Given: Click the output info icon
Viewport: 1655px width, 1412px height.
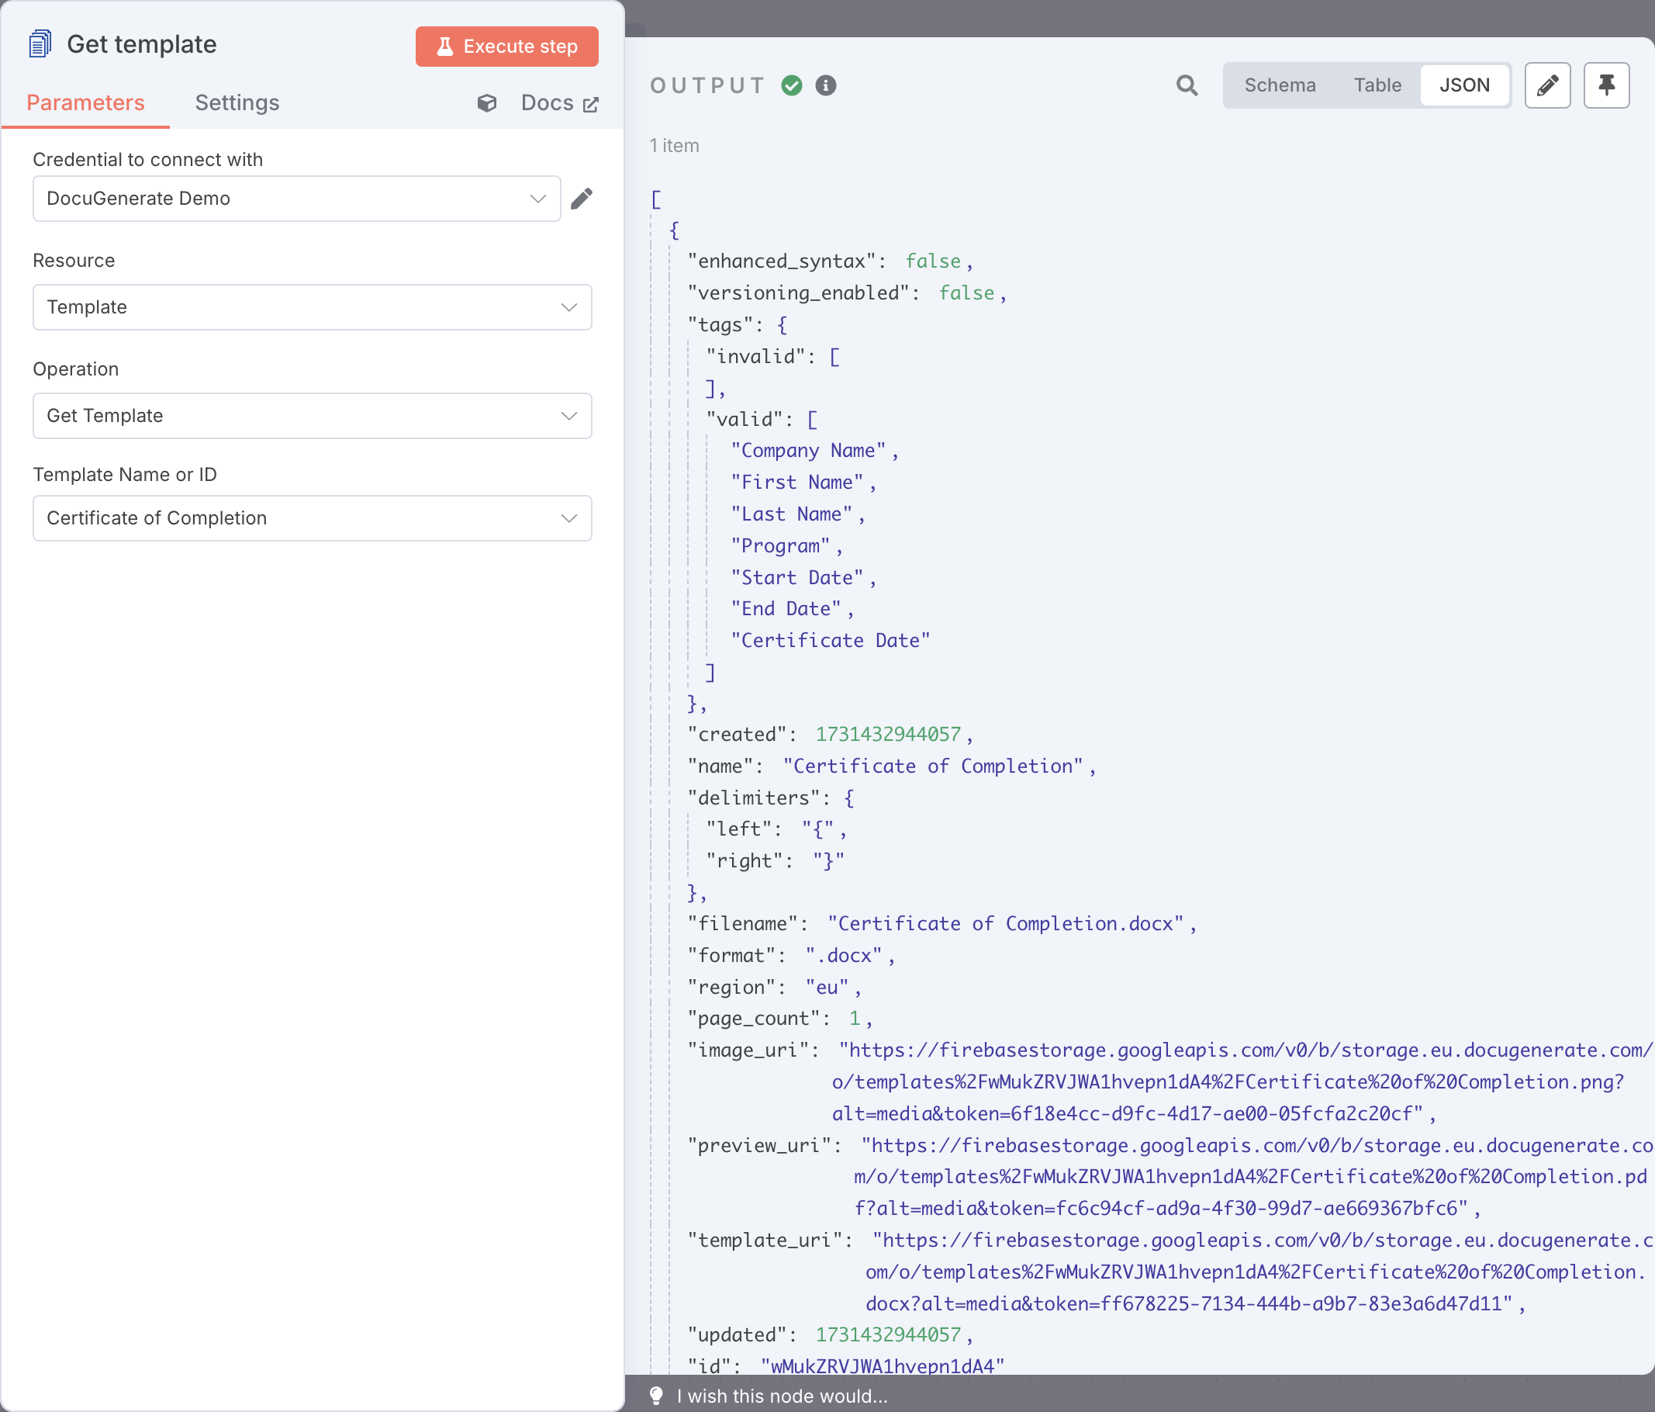Looking at the screenshot, I should point(826,85).
